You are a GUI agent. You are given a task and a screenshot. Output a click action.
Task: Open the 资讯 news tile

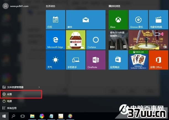coord(148,40)
